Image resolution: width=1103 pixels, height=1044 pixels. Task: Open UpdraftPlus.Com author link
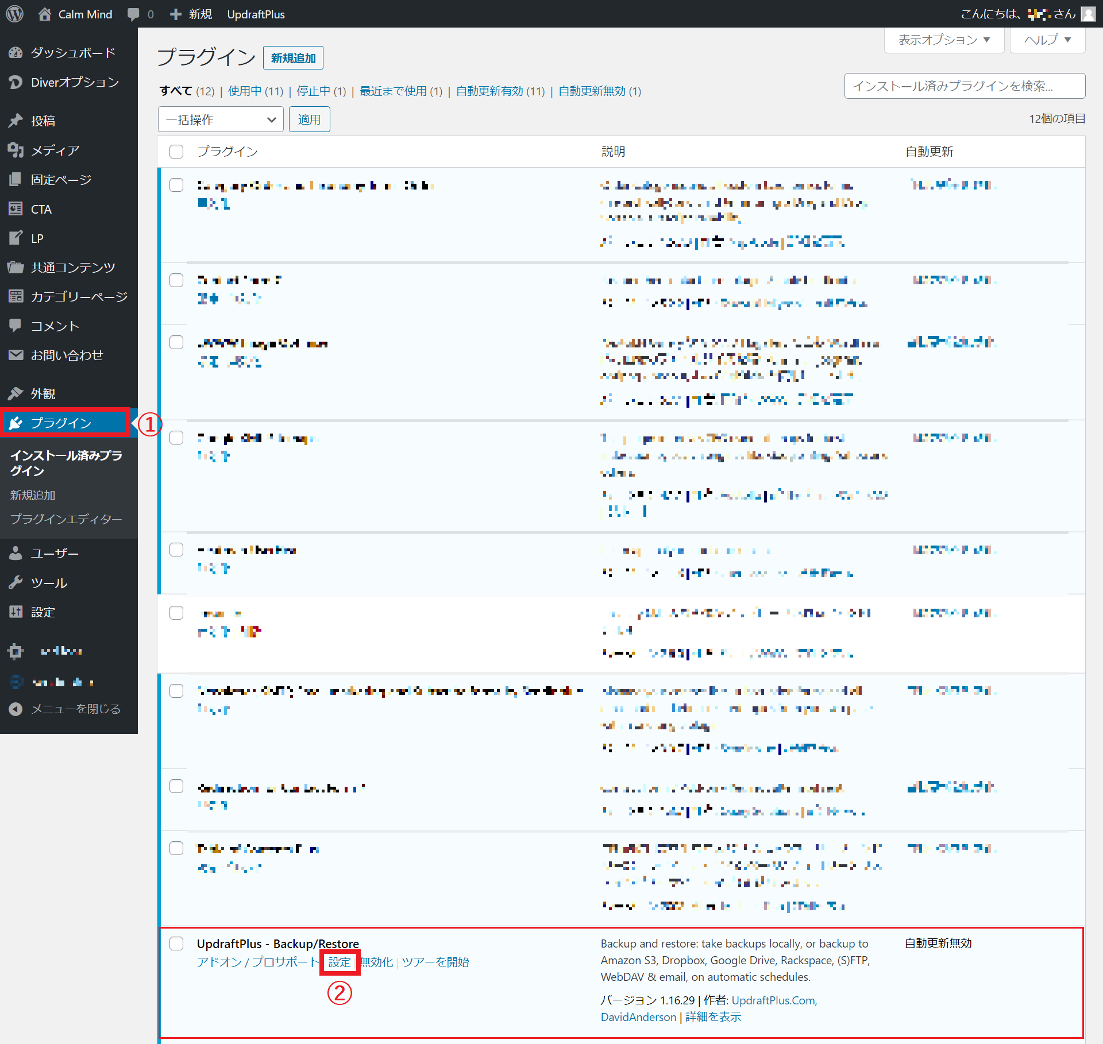coord(774,1000)
